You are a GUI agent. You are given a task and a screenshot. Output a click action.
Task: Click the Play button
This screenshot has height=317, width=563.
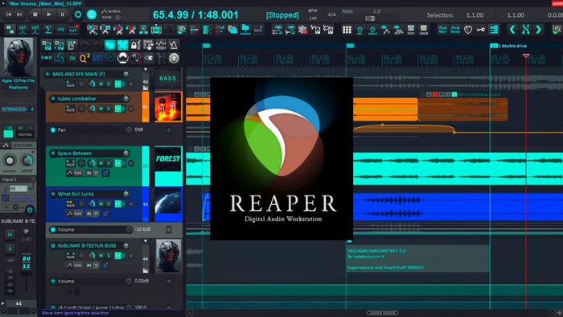[49, 14]
